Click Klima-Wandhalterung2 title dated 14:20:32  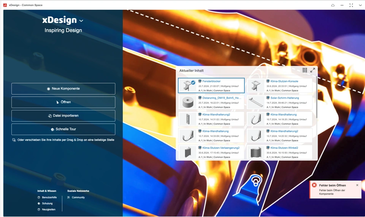click(284, 131)
